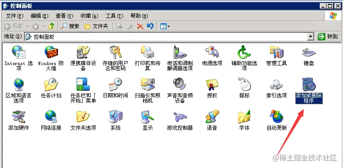
Task: Expand the forward history dropdown arrow
Action: (x=43, y=27)
